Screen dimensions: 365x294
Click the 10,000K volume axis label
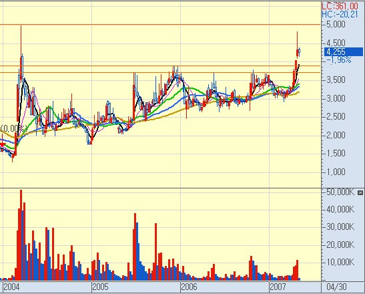340,263
